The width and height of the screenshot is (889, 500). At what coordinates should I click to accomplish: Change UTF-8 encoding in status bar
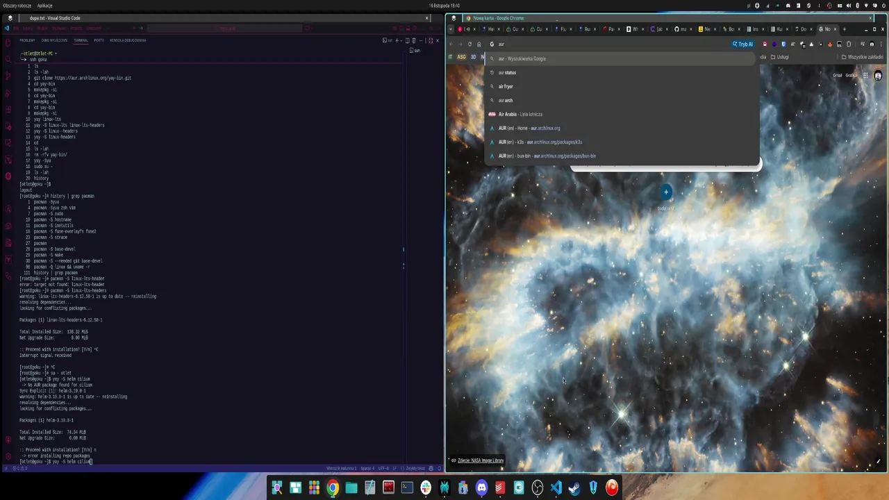tap(383, 468)
